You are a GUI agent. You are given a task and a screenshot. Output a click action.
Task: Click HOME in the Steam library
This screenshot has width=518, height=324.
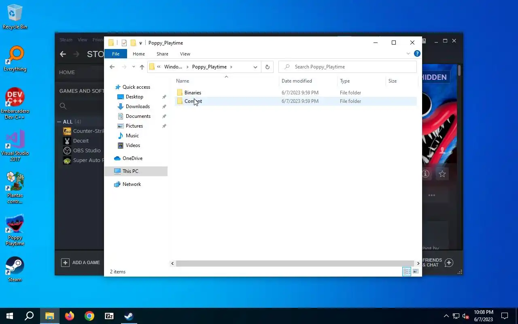(67, 72)
